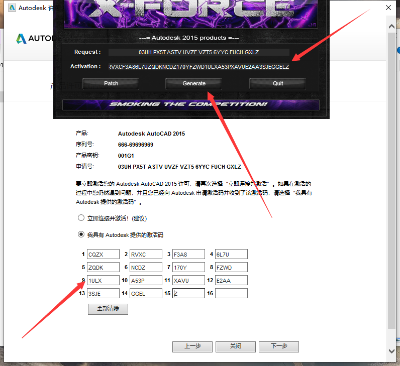Click the Request code field in X-Force

click(x=198, y=52)
